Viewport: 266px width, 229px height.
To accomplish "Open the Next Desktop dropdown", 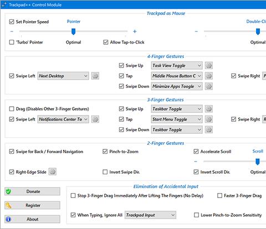I will point(63,76).
